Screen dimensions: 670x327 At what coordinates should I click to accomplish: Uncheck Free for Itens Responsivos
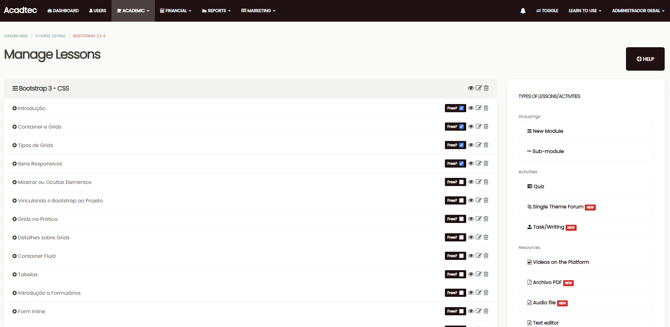[461, 164]
